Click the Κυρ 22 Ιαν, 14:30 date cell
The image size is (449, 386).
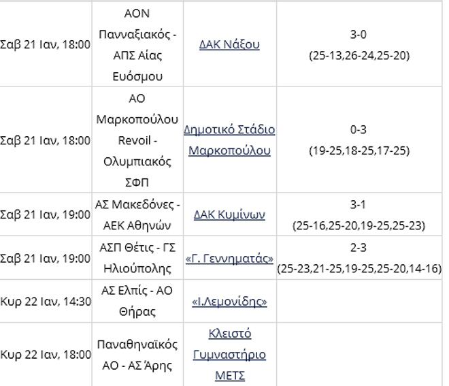pos(46,301)
